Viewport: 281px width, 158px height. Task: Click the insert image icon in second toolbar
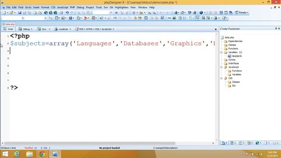[174, 18]
